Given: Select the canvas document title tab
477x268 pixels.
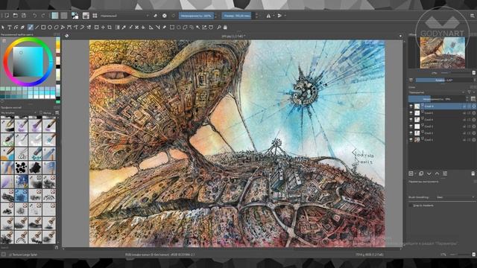Looking at the screenshot, I should [233, 36].
